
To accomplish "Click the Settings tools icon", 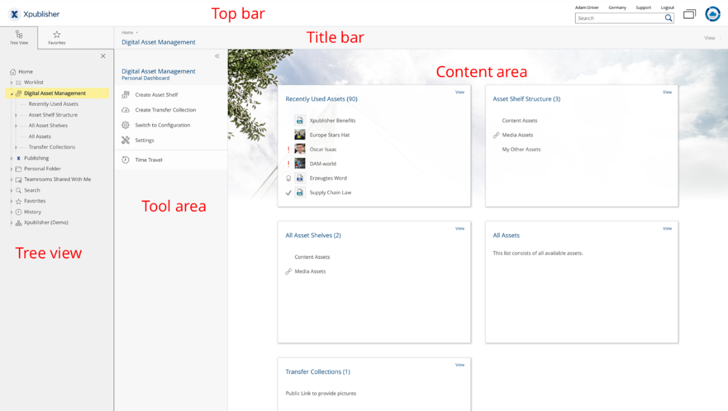I will point(126,140).
